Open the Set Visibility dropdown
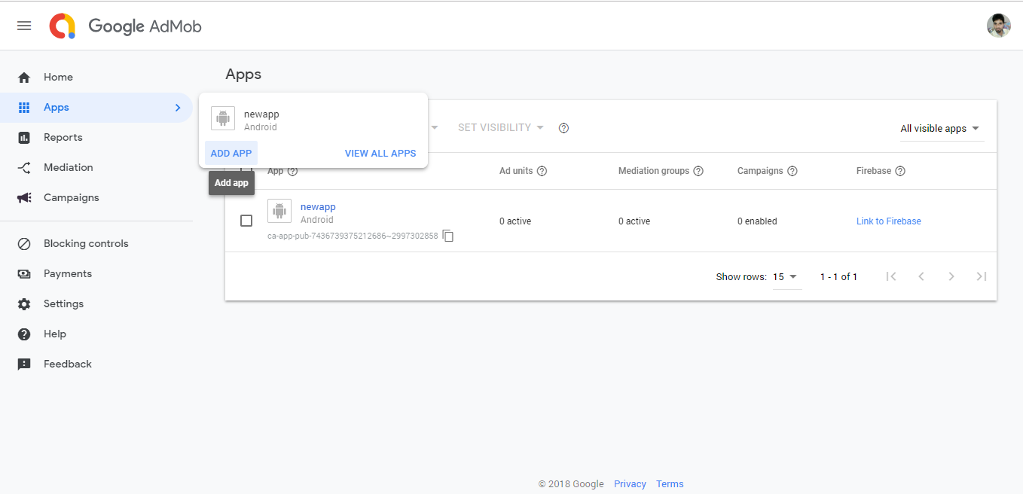This screenshot has height=494, width=1023. [x=501, y=128]
